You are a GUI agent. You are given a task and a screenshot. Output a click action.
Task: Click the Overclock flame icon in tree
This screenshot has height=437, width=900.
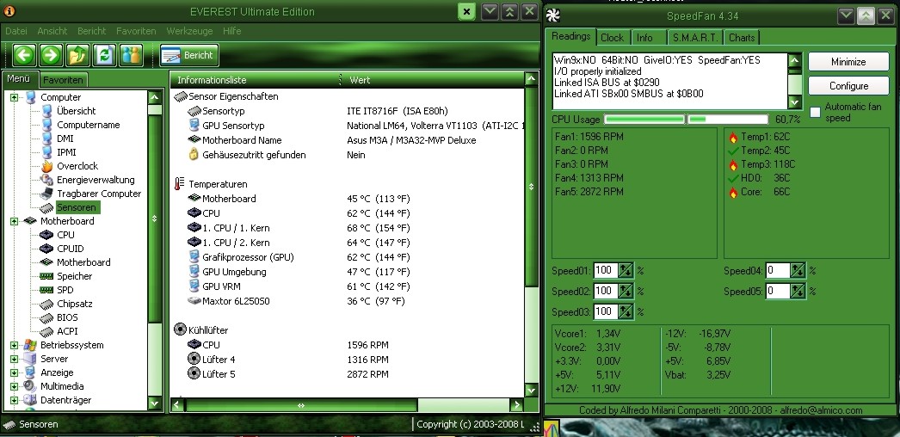(46, 166)
